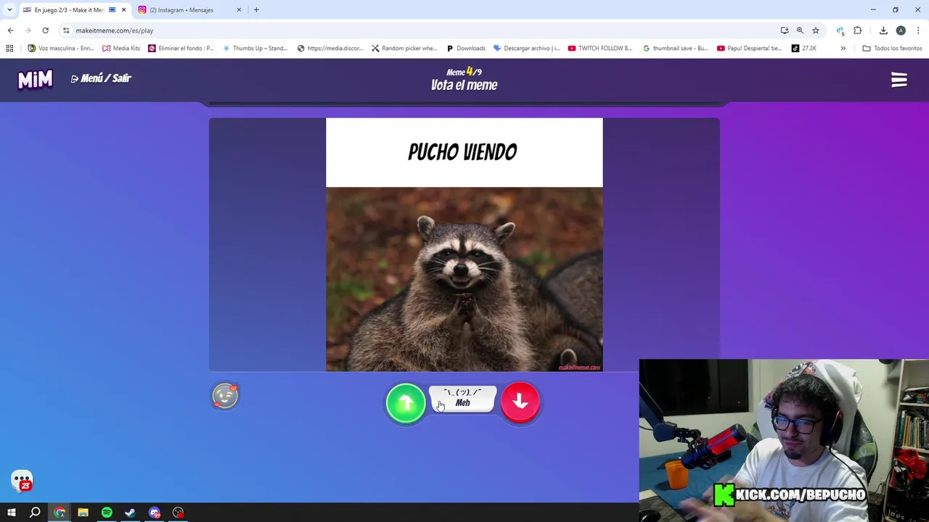Open Media Kits bookmark
This screenshot has width=929, height=522.
pyautogui.click(x=121, y=49)
